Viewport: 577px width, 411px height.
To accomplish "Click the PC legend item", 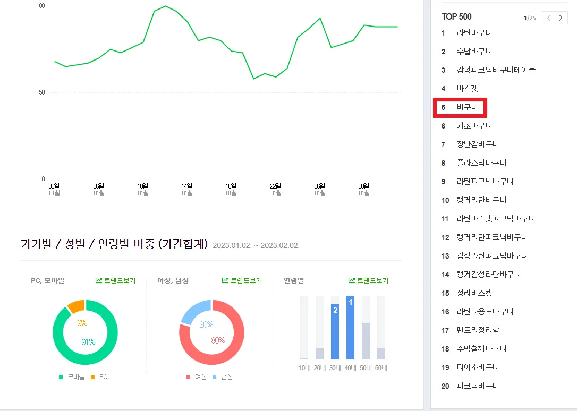I will click(x=99, y=377).
